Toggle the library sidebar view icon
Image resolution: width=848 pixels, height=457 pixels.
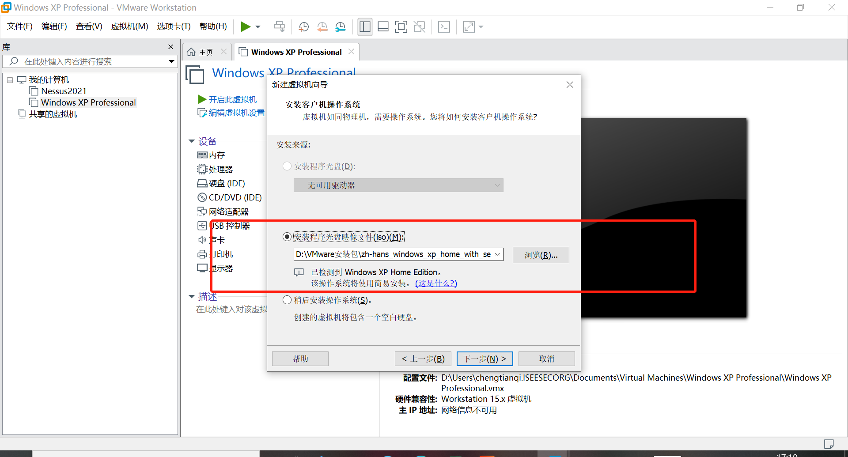[365, 27]
